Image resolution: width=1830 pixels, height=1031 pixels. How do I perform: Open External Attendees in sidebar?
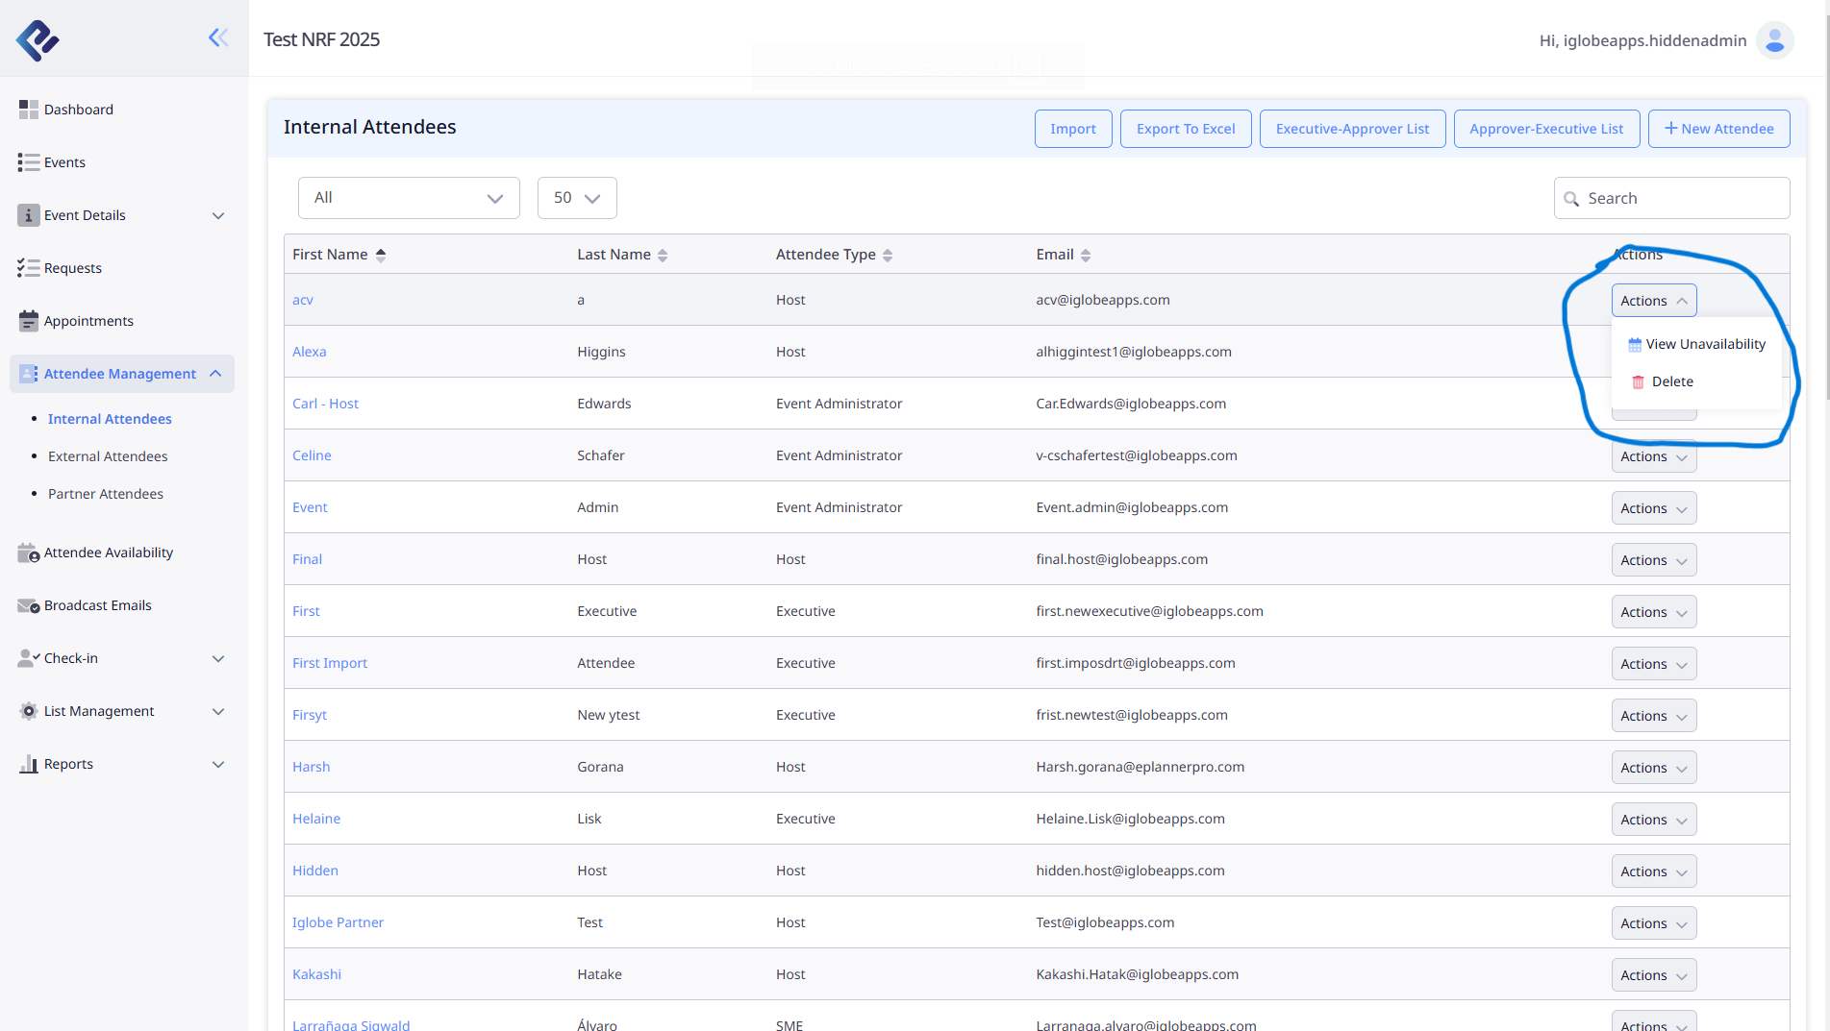click(108, 456)
